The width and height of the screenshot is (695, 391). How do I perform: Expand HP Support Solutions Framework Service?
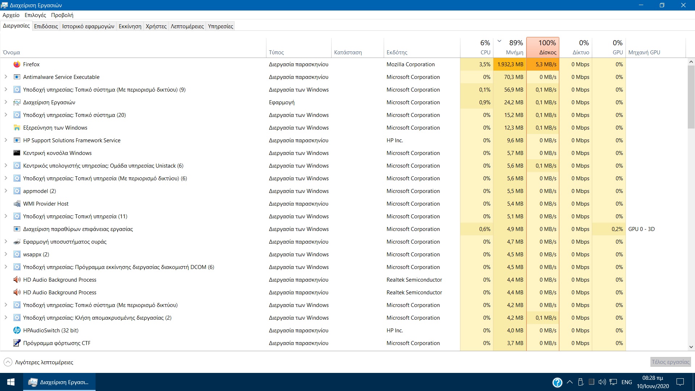(x=6, y=140)
